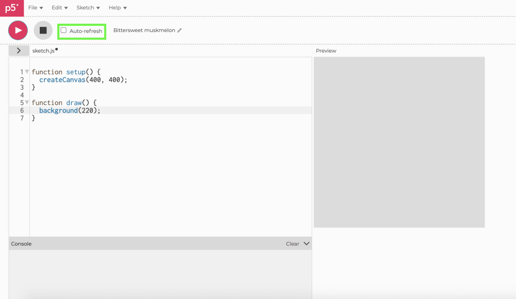Enable the Auto-refresh checkbox
Image resolution: width=516 pixels, height=299 pixels.
pyautogui.click(x=63, y=30)
